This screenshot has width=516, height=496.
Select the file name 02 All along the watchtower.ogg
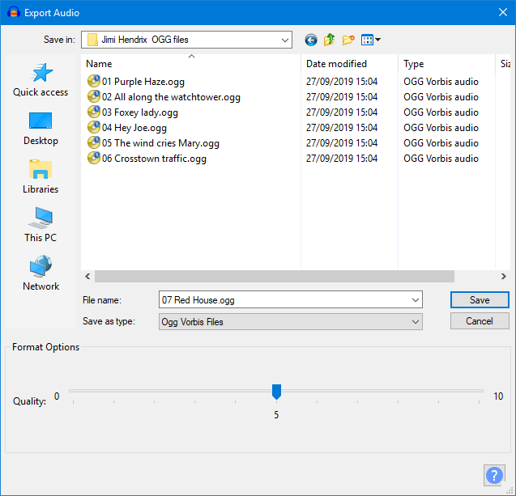pyautogui.click(x=171, y=97)
